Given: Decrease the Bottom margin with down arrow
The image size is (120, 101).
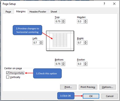Looking at the screenshot, I should coord(63,65).
